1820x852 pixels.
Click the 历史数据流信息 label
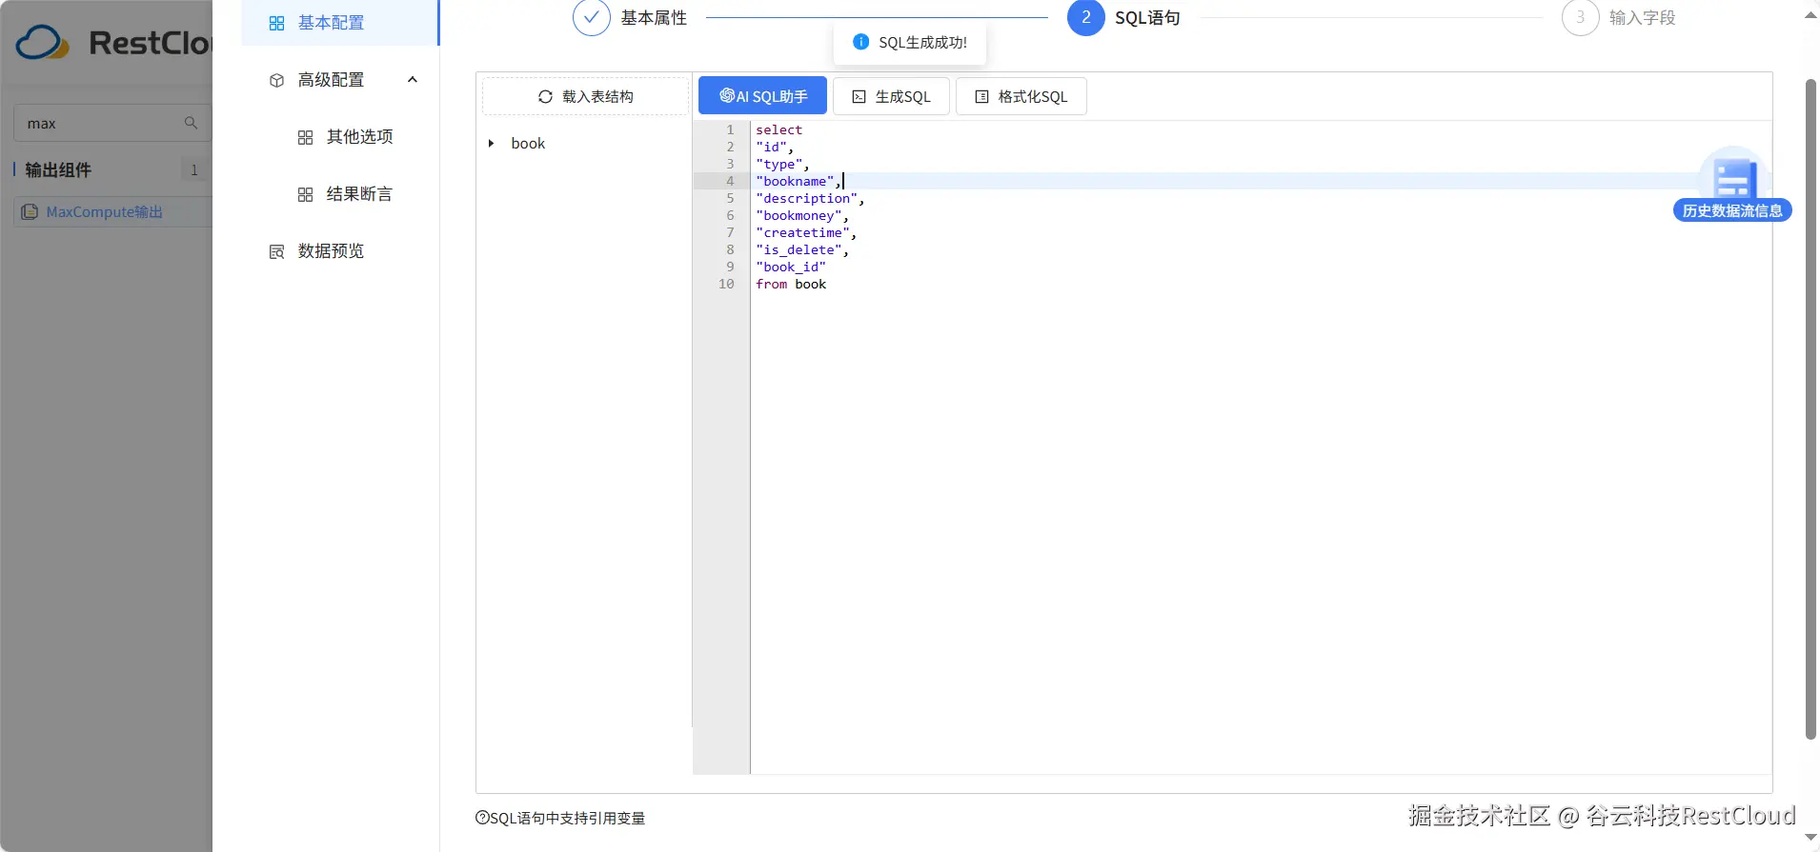1732,210
